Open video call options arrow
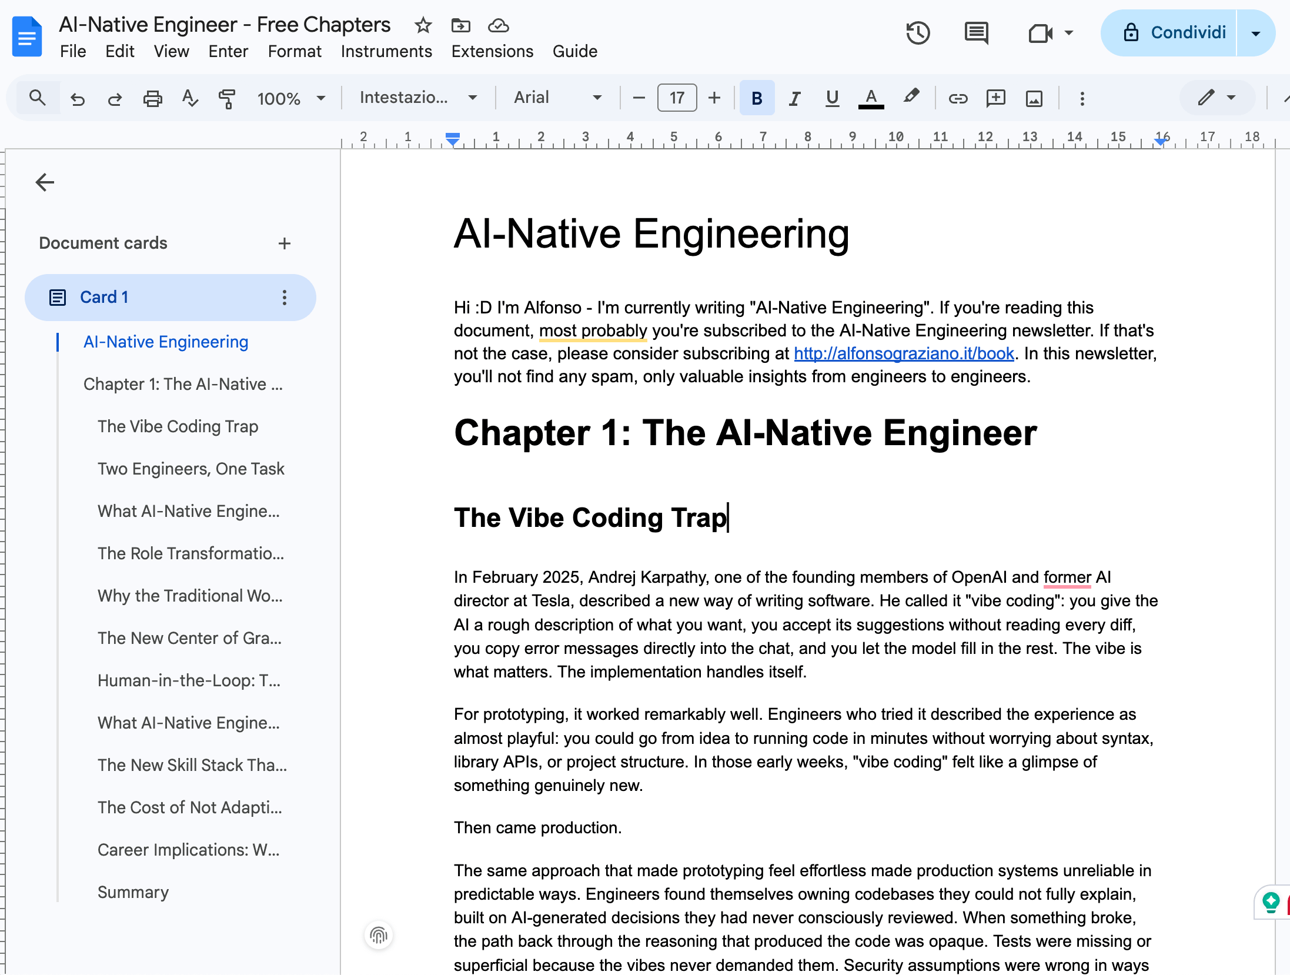Screen dimensions: 1290x975 pyautogui.click(x=1069, y=33)
